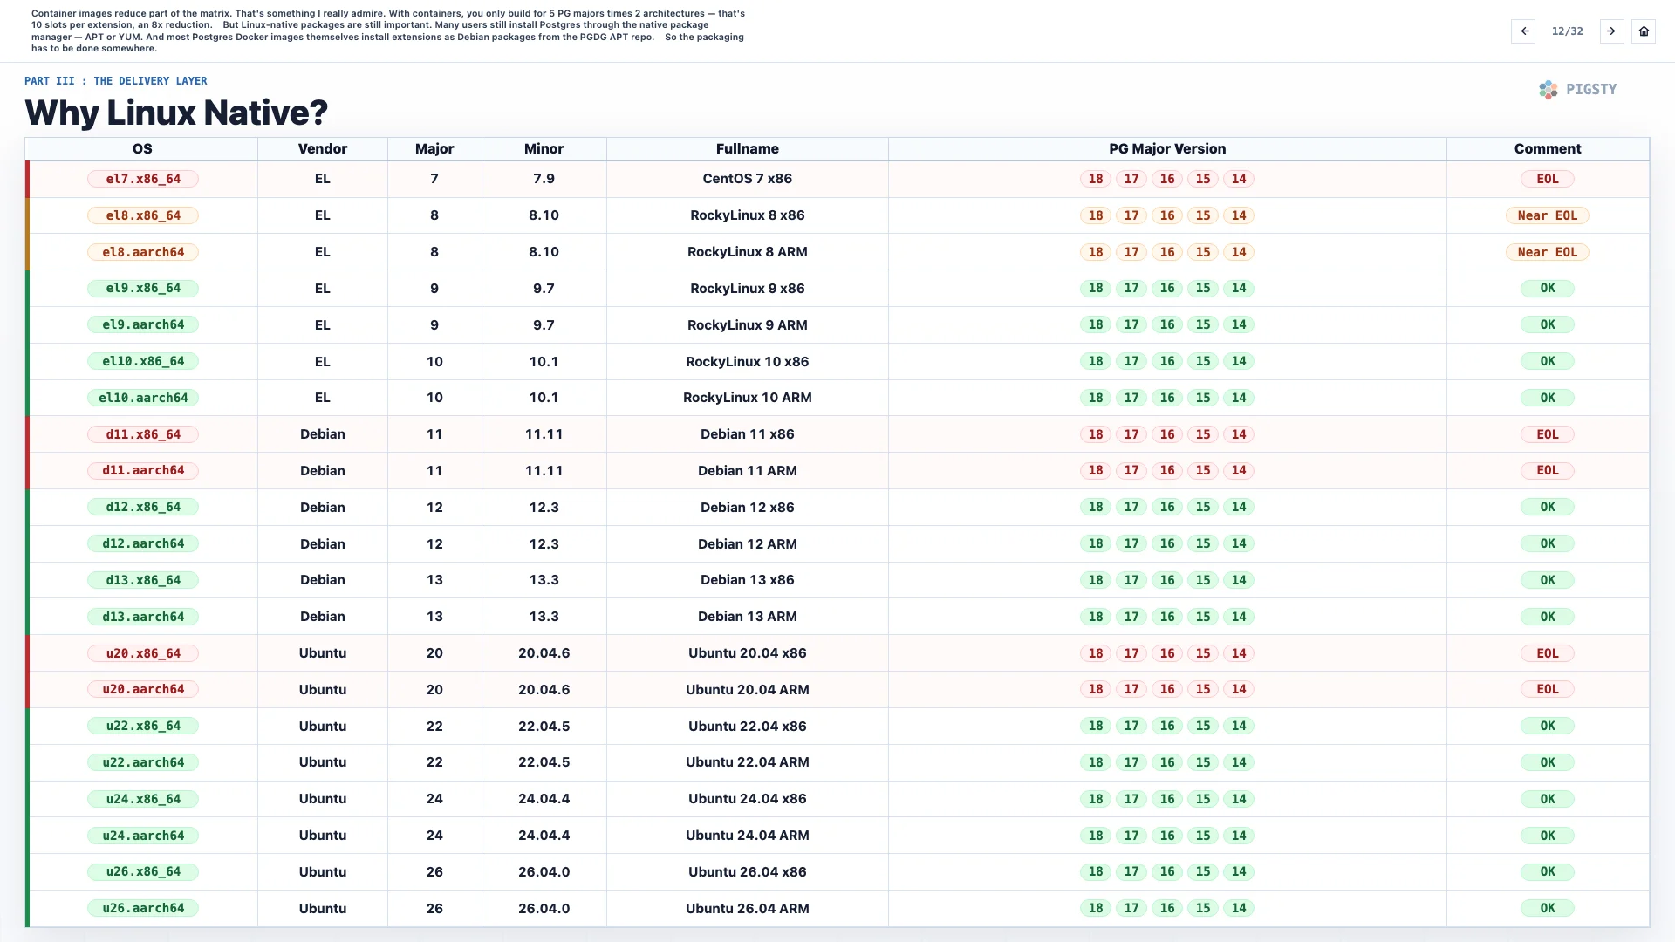Click the EOL badge in d11.aarch64 row
The image size is (1675, 942).
(x=1548, y=470)
